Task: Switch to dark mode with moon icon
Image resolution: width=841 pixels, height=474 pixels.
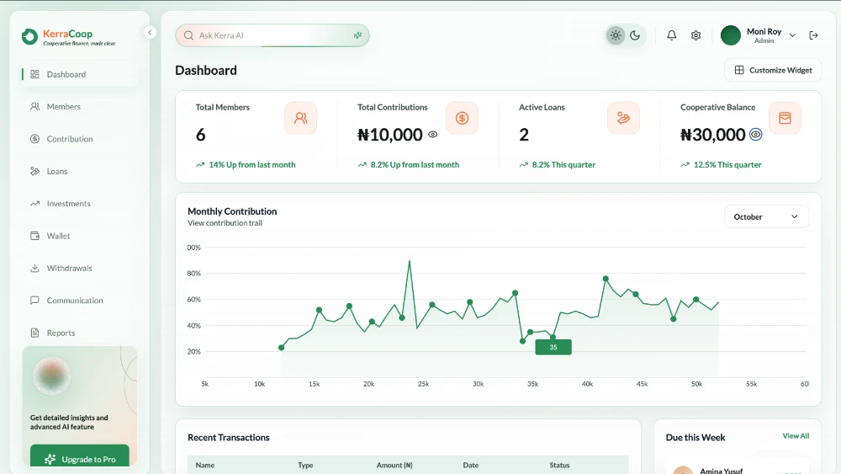Action: [635, 35]
